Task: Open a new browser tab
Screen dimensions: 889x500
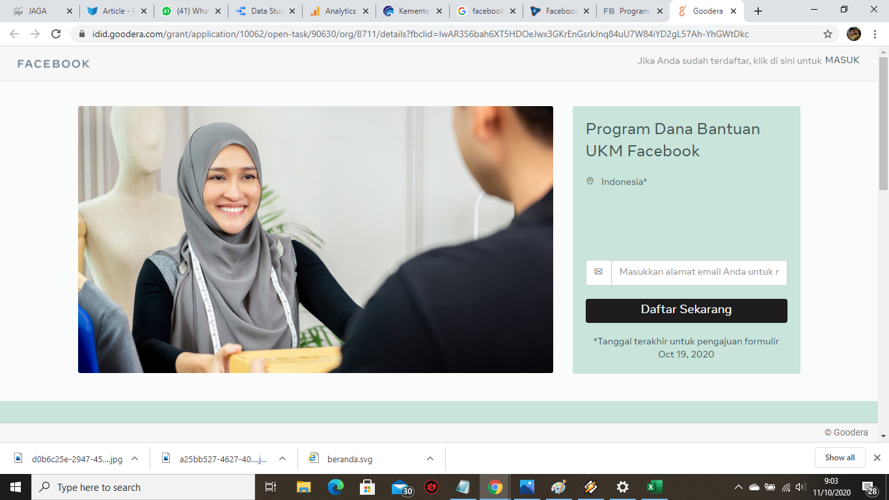Action: [758, 11]
